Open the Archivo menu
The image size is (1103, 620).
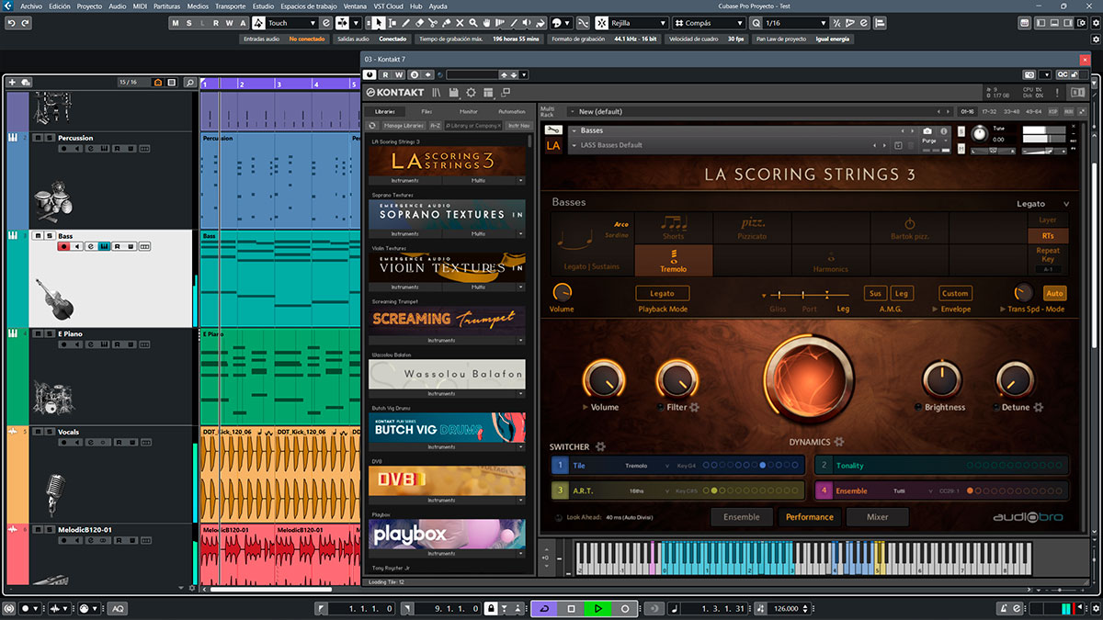[31, 6]
